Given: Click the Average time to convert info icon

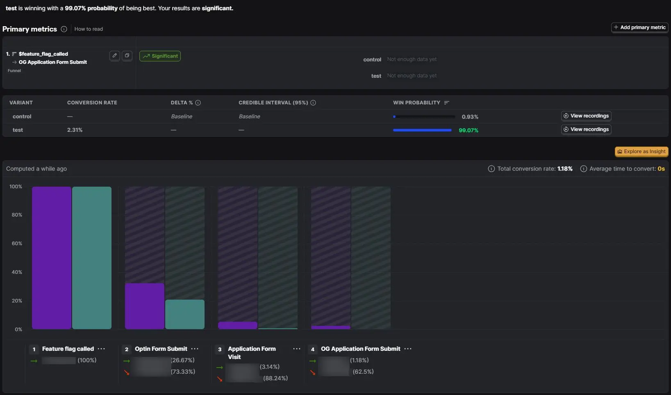Looking at the screenshot, I should 584,169.
